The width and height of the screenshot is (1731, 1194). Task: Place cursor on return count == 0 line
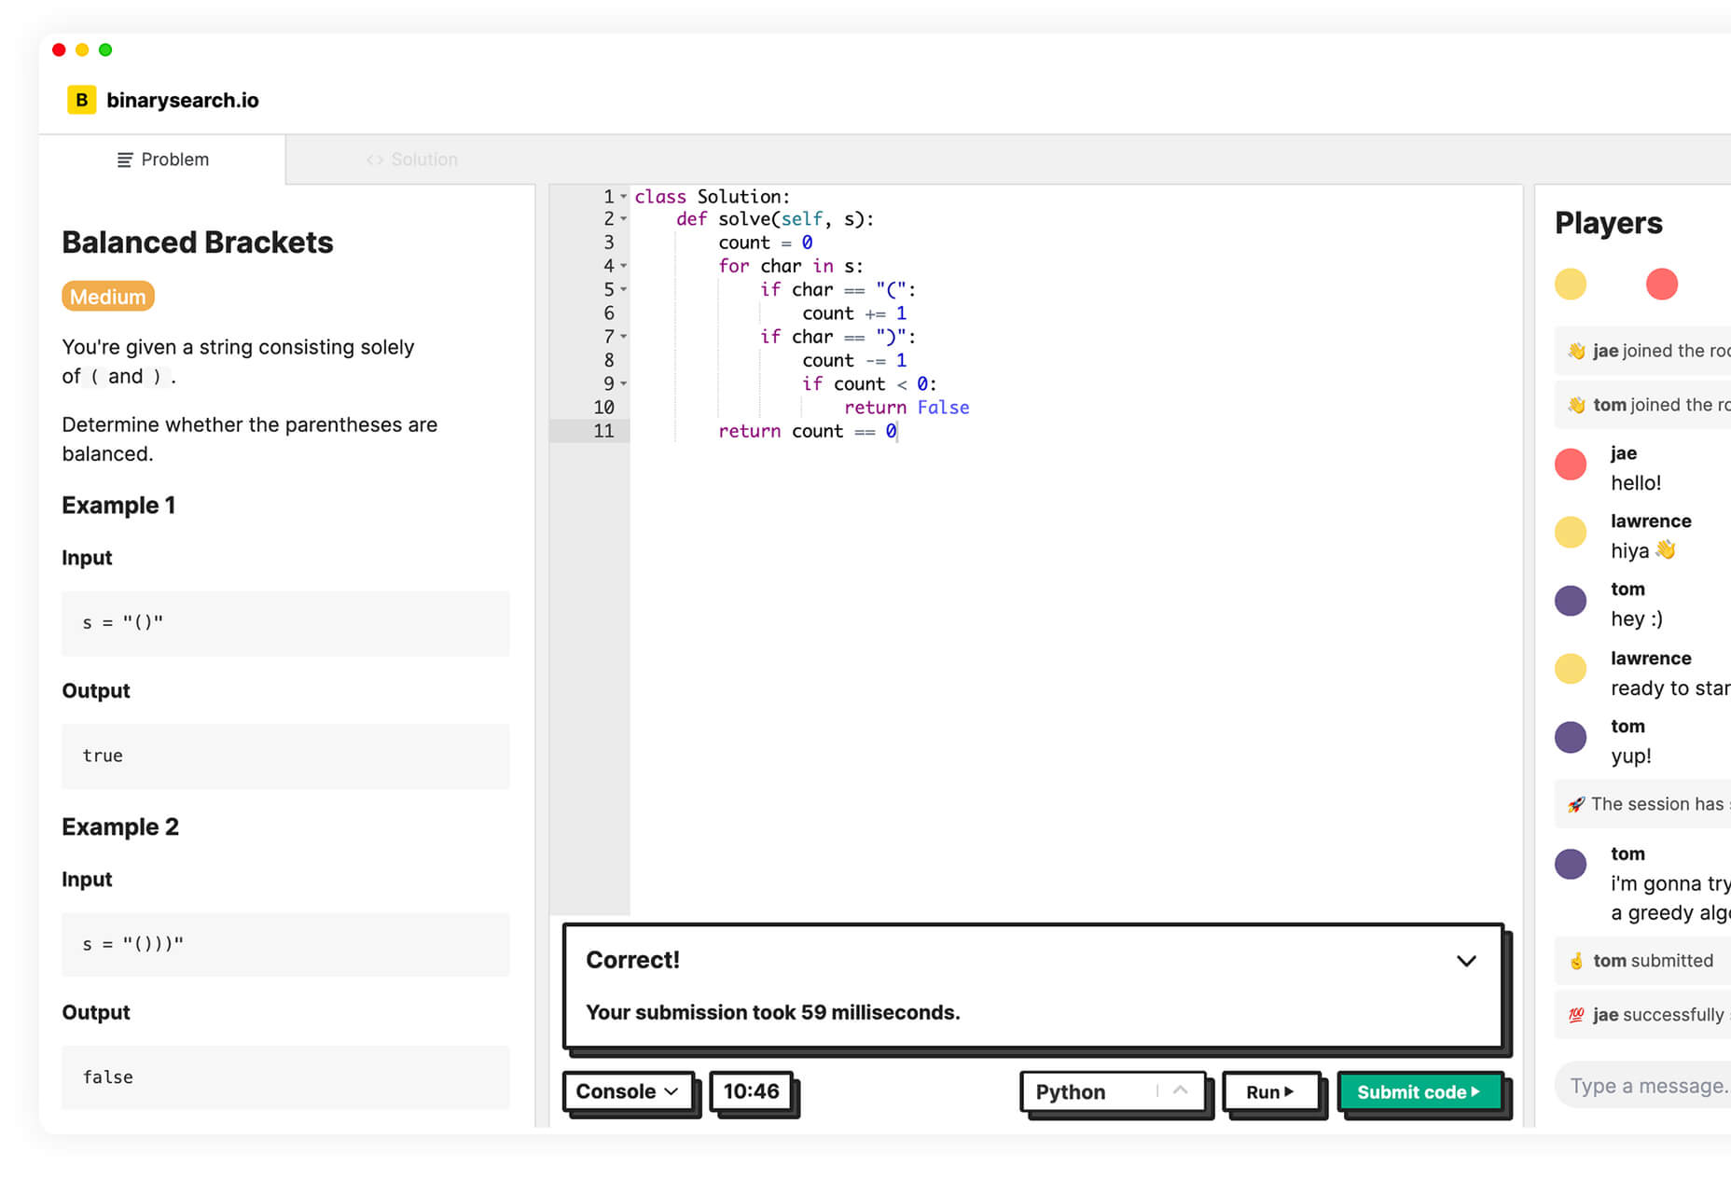coord(808,431)
